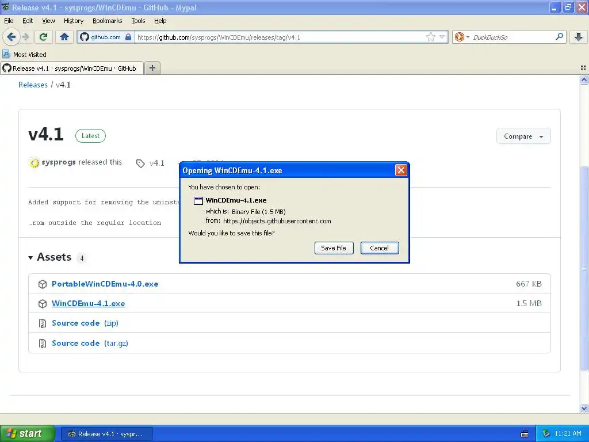Open the Compare dropdown

pos(523,136)
